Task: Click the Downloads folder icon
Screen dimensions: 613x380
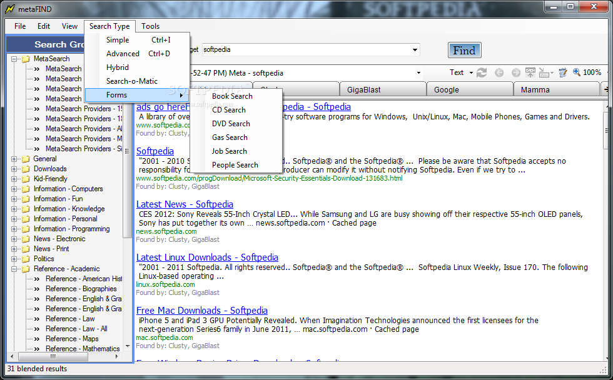Action: point(26,169)
